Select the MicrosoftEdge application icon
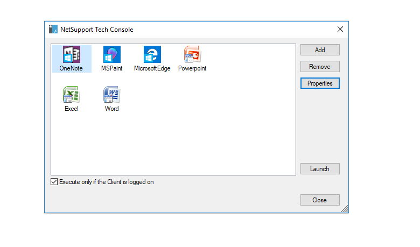 pos(152,55)
